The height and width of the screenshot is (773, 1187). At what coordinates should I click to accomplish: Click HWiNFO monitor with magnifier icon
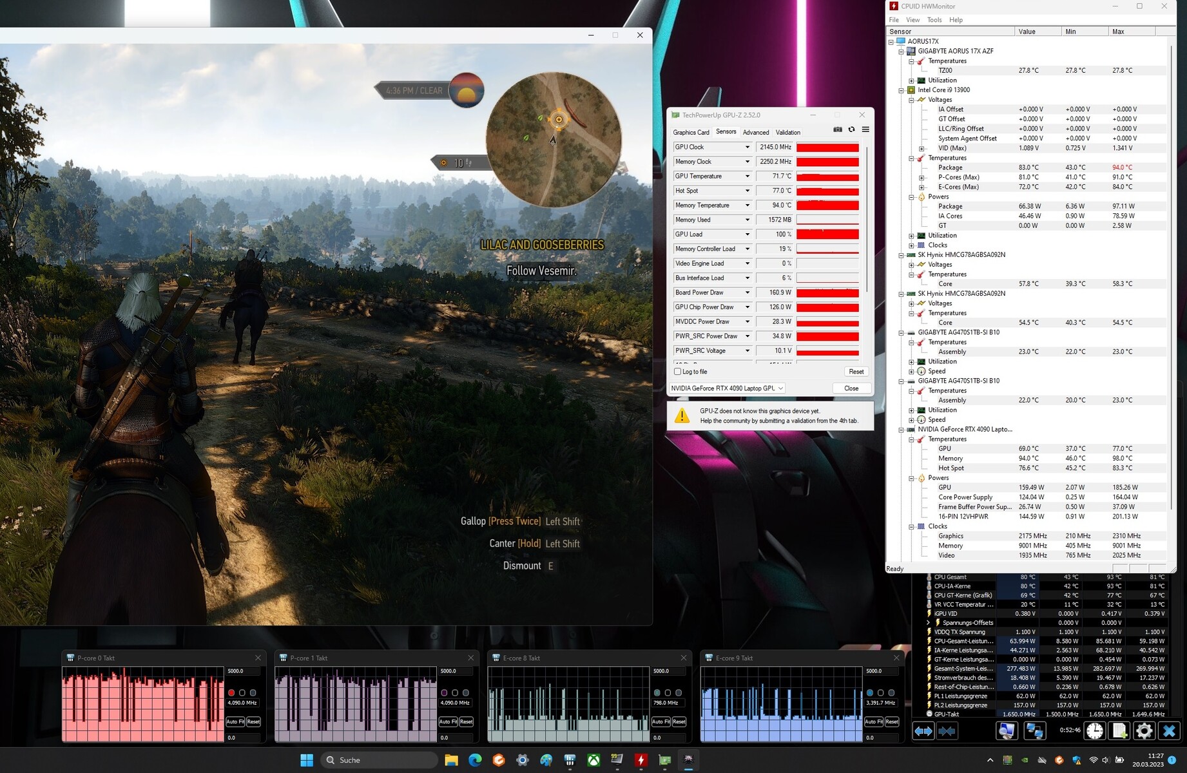point(1006,730)
